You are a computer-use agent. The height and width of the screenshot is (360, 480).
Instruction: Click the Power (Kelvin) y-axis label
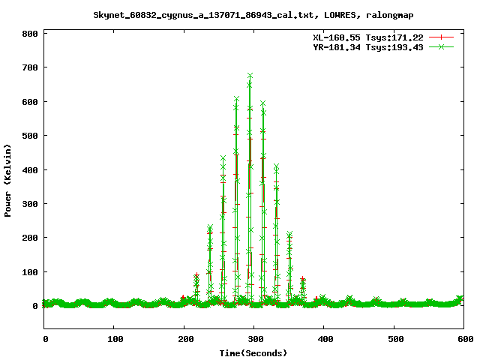coord(7,181)
